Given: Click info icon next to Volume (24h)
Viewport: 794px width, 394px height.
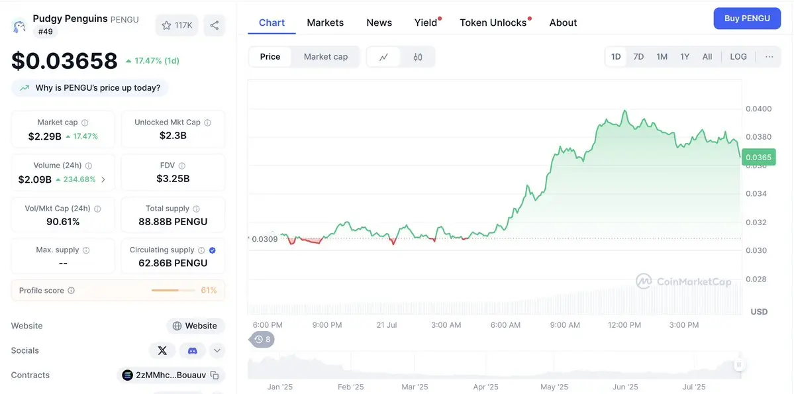Looking at the screenshot, I should point(89,166).
